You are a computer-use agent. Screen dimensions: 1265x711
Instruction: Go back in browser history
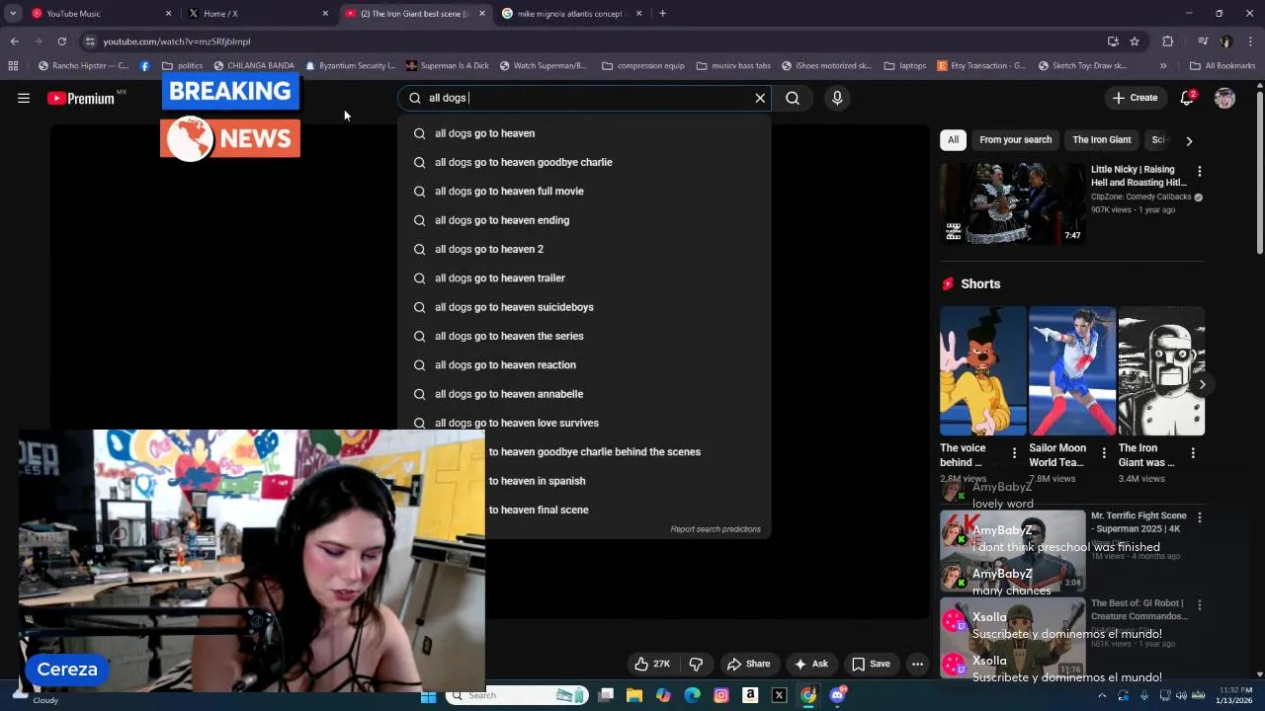[15, 41]
